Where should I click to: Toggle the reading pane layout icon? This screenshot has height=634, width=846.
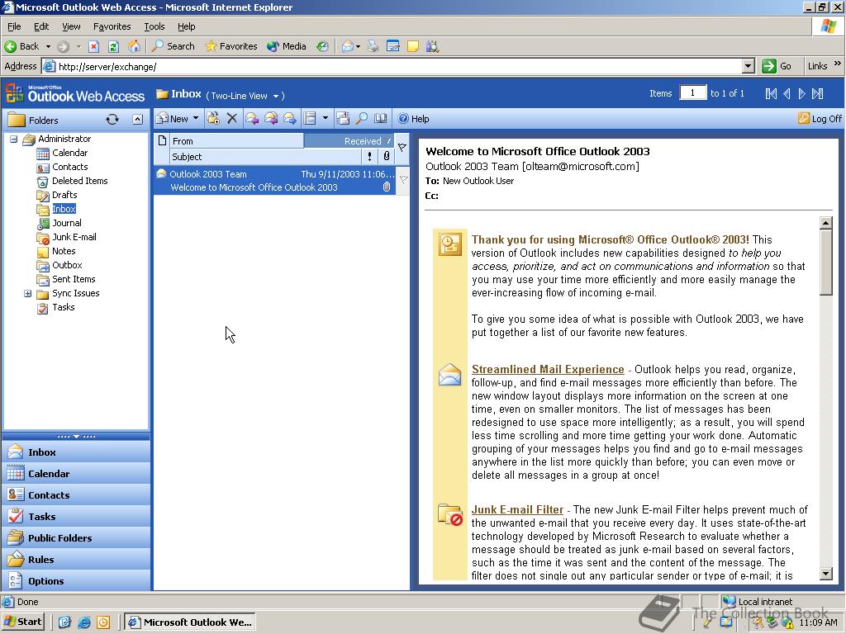click(x=311, y=119)
